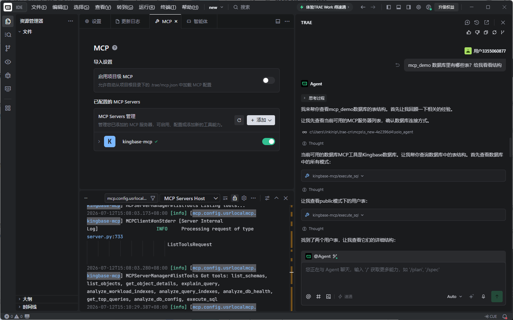Clear the output panel log
Screen dimensions: 513x320
point(225,198)
